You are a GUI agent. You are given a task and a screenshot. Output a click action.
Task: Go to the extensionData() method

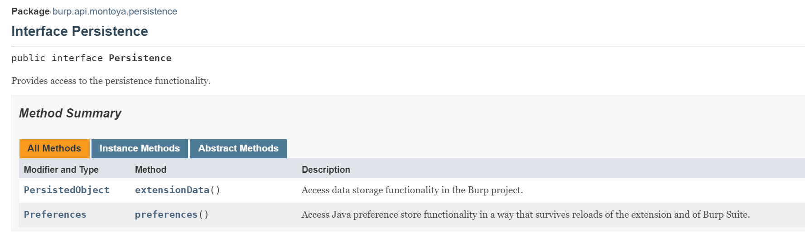click(173, 190)
